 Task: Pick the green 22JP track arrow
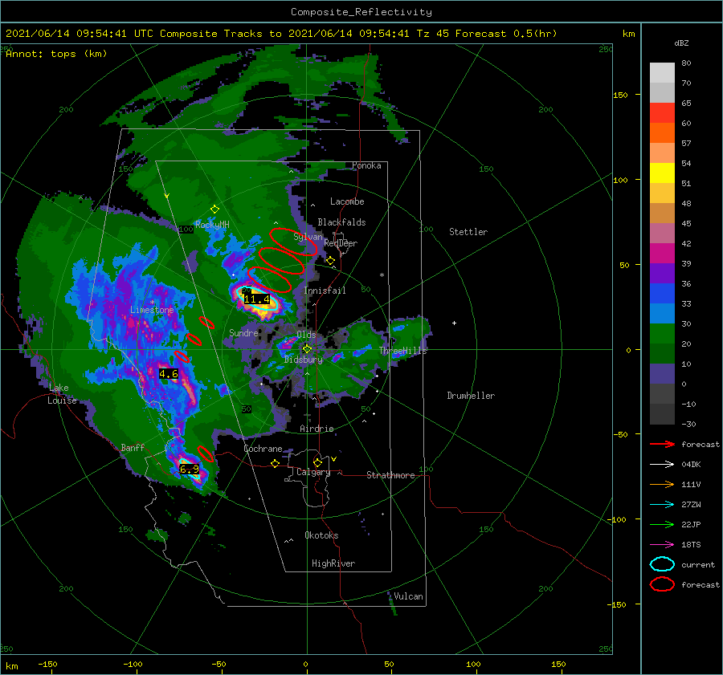[662, 524]
